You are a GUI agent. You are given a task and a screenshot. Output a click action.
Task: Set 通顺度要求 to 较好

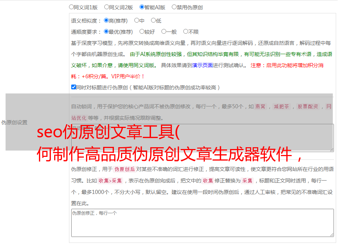(142, 32)
